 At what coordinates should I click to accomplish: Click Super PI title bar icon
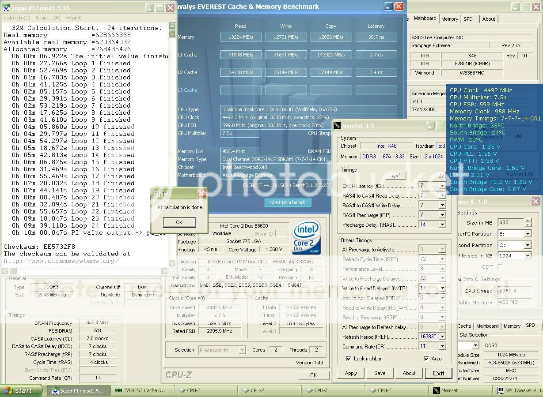5,8
